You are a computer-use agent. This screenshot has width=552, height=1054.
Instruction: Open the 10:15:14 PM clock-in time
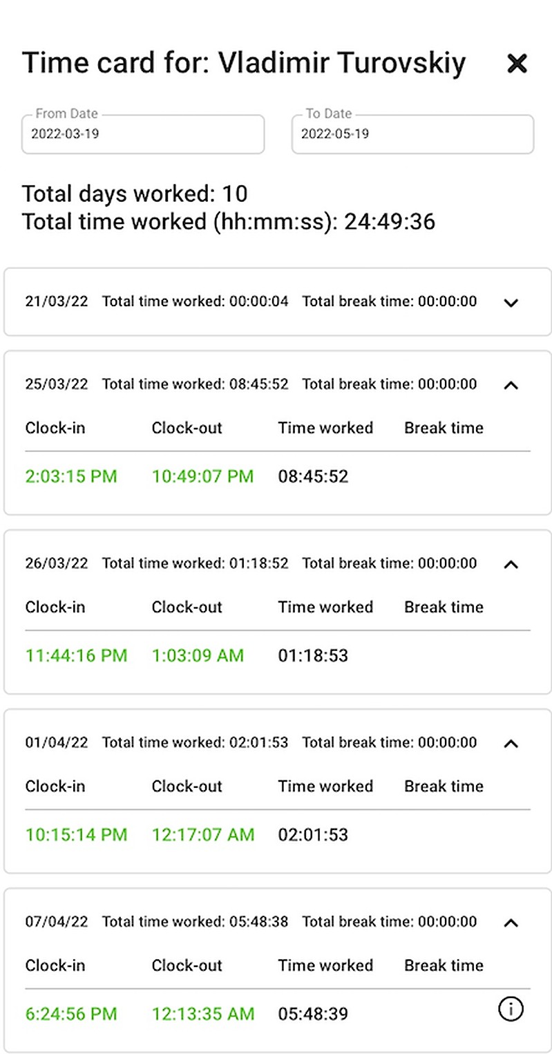pos(76,834)
